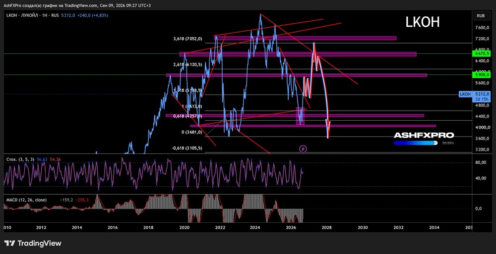Click the 2028 year on time axis
496x254 pixels.
pos(327,227)
